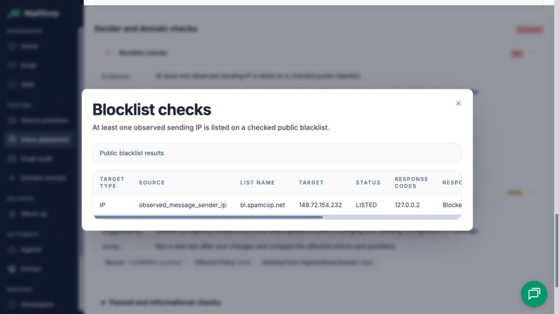This screenshot has width=559, height=314.
Task: Click the response code '127.0.0.2'
Action: pyautogui.click(x=407, y=205)
